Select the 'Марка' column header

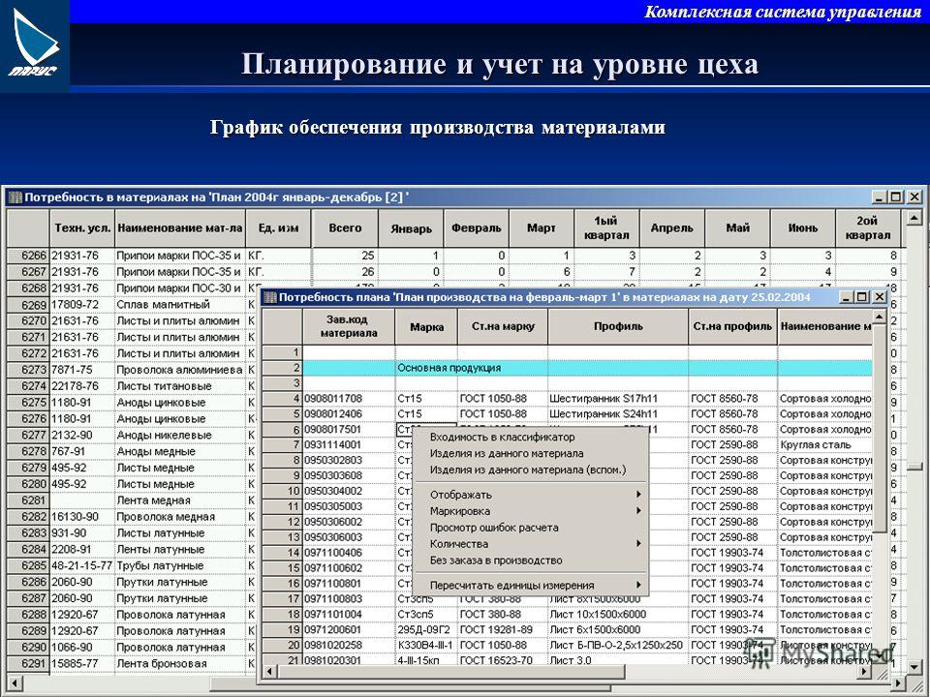(426, 326)
